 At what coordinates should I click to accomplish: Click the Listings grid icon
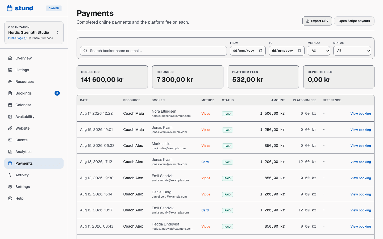pyautogui.click(x=10, y=70)
